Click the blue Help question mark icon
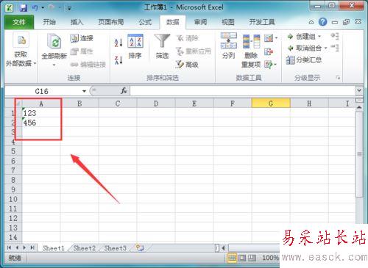The height and width of the screenshot is (268, 368). [322, 22]
